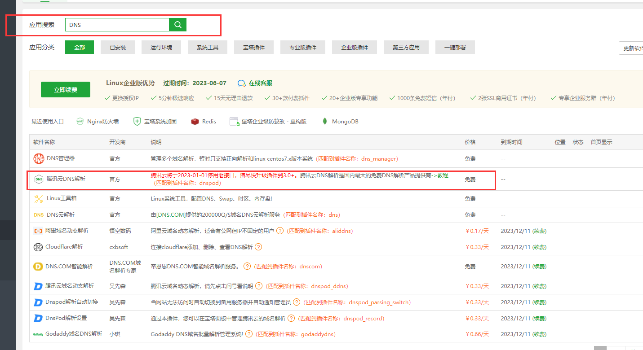This screenshot has width=643, height=350.
Task: Open the 在线客服 link
Action: [261, 83]
